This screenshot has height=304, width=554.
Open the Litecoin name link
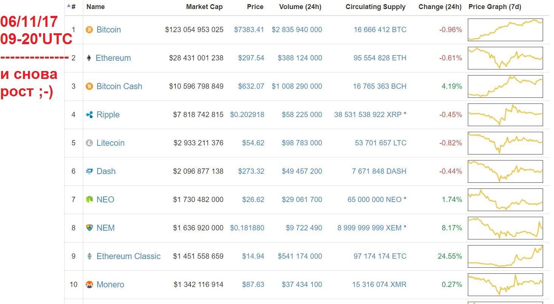110,143
